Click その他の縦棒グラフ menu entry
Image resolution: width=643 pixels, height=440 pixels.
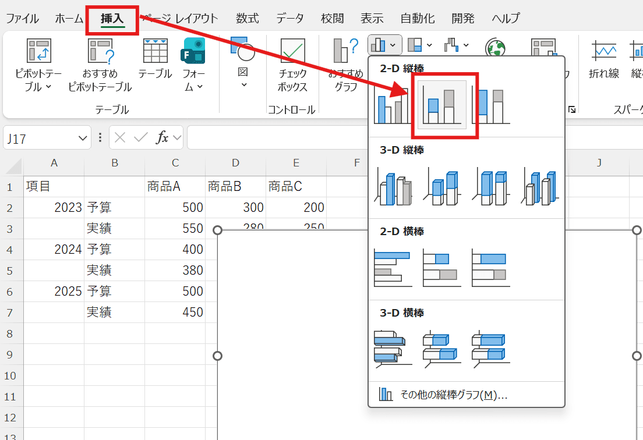pyautogui.click(x=453, y=395)
